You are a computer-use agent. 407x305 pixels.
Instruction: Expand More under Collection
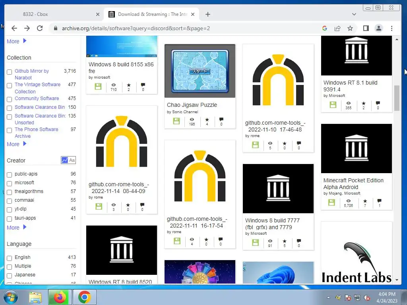[17, 144]
